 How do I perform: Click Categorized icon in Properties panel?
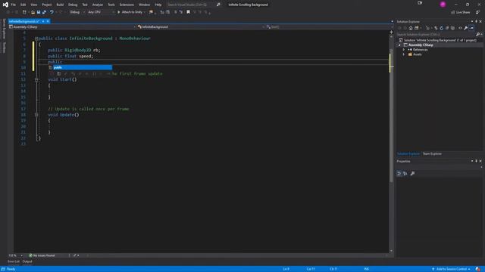click(x=399, y=174)
